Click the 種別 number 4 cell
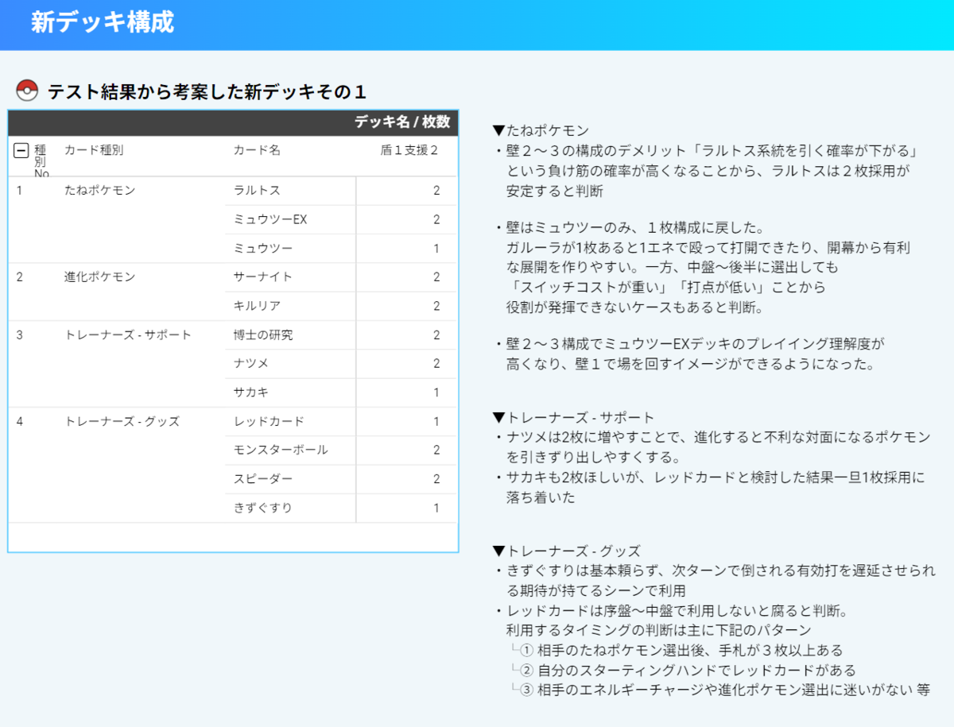Screen dimensions: 954x727 (20, 421)
